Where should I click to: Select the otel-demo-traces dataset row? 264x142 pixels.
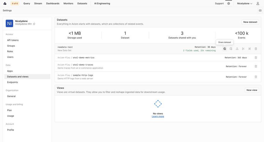tap(158, 66)
